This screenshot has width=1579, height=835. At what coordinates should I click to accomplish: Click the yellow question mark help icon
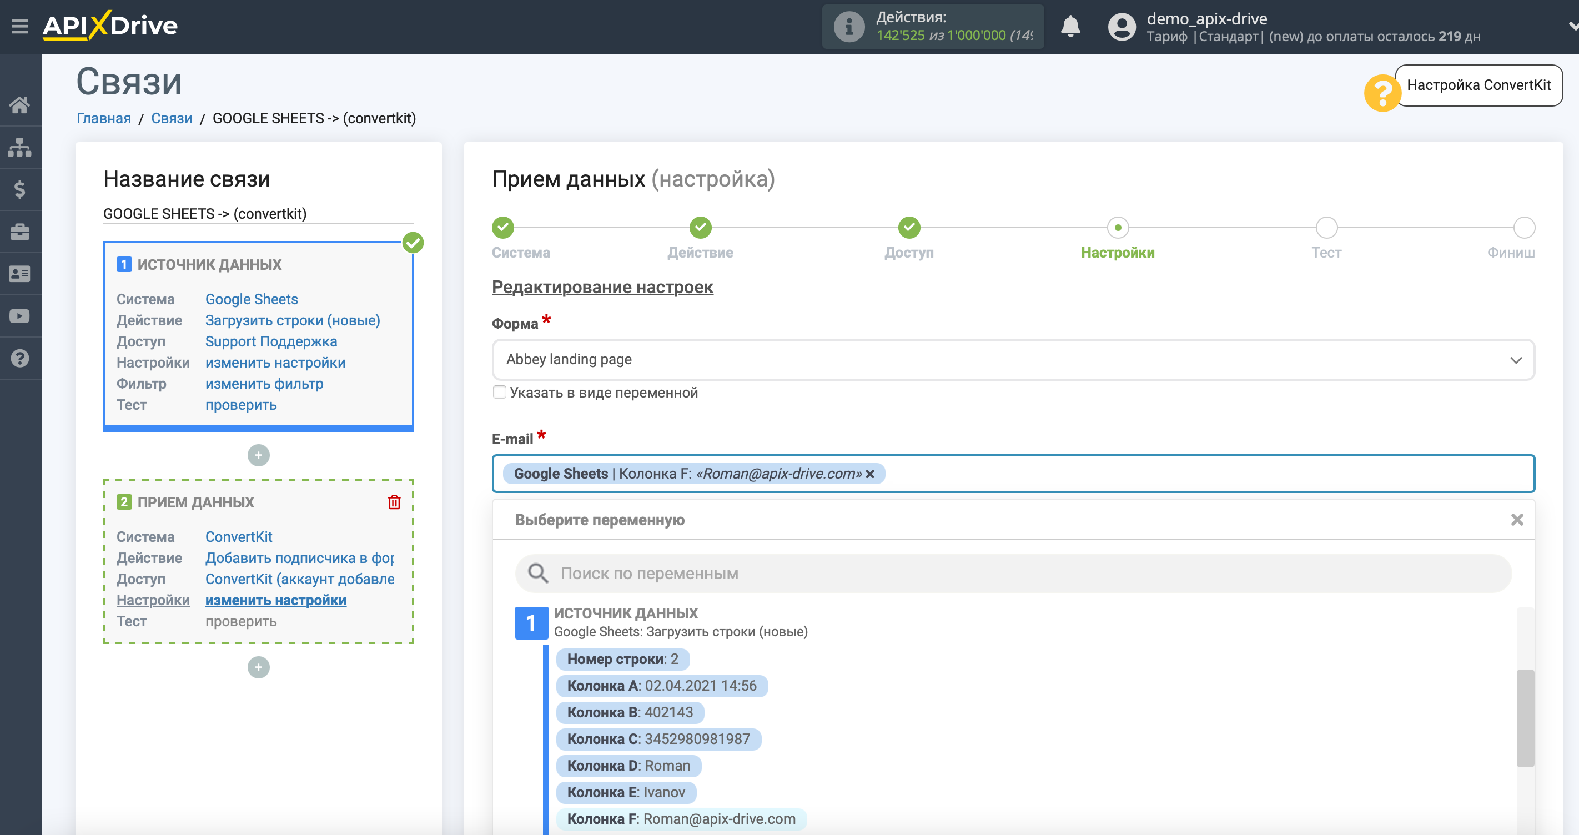click(1381, 93)
